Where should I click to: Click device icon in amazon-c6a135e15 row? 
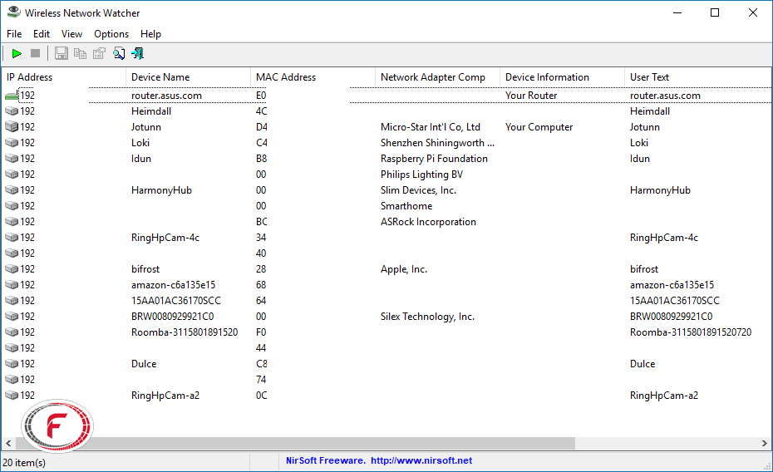[x=12, y=285]
